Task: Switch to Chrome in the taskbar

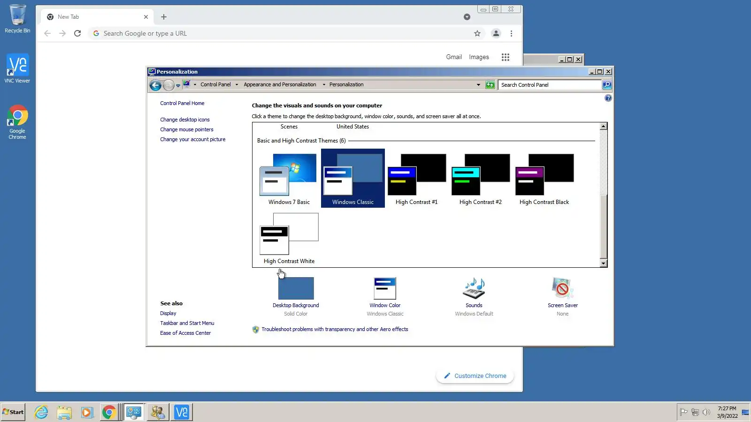Action: pyautogui.click(x=109, y=412)
